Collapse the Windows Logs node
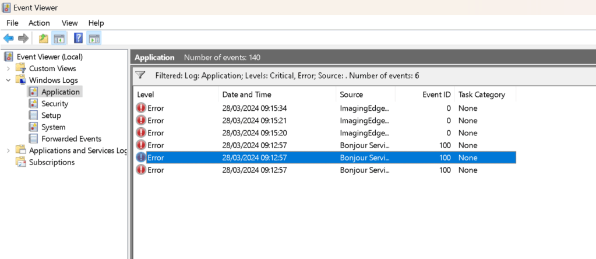This screenshot has width=596, height=259. tap(8, 80)
